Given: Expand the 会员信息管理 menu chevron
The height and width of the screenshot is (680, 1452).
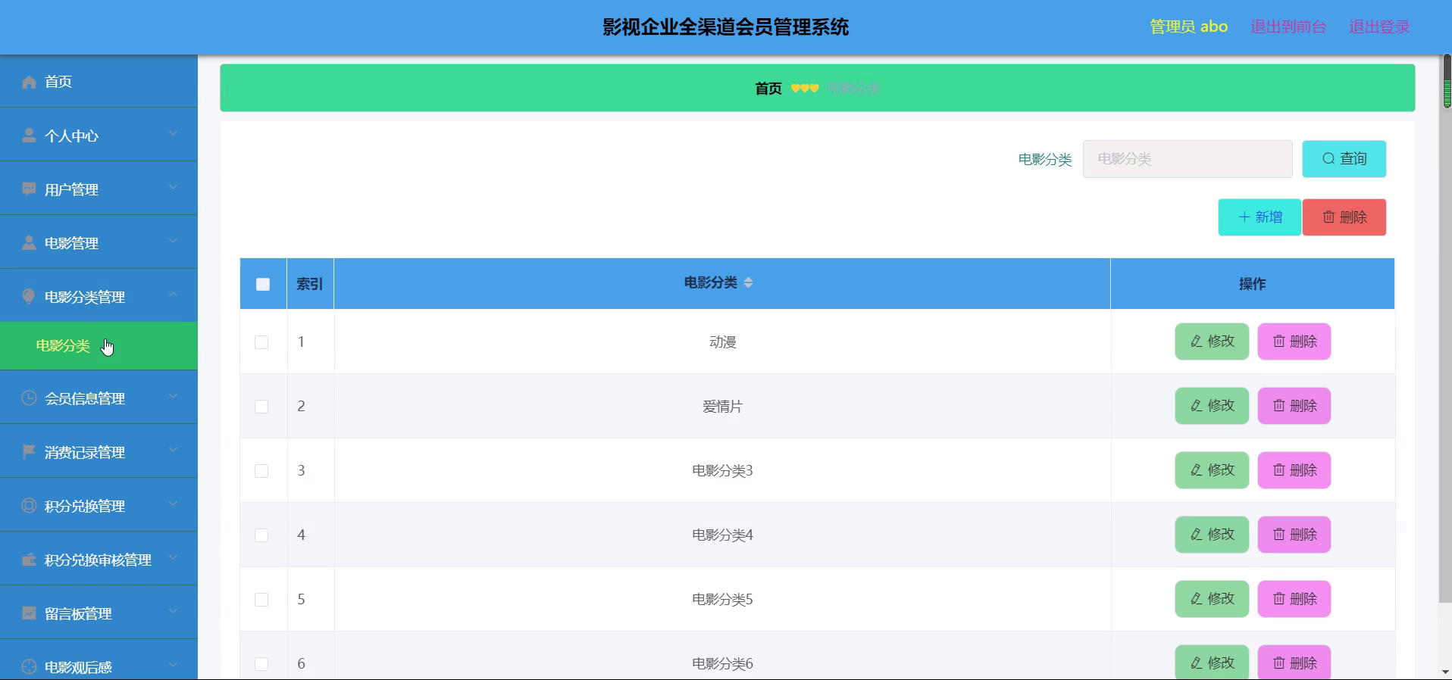Looking at the screenshot, I should pyautogui.click(x=173, y=396).
